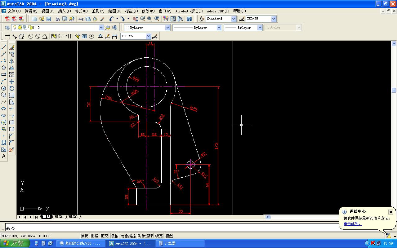Expand the Undo history arrow
Viewport: 397px width, 248px height.
(117, 19)
